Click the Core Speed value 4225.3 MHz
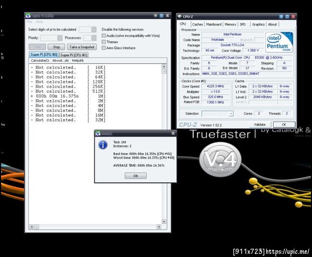 (x=215, y=86)
